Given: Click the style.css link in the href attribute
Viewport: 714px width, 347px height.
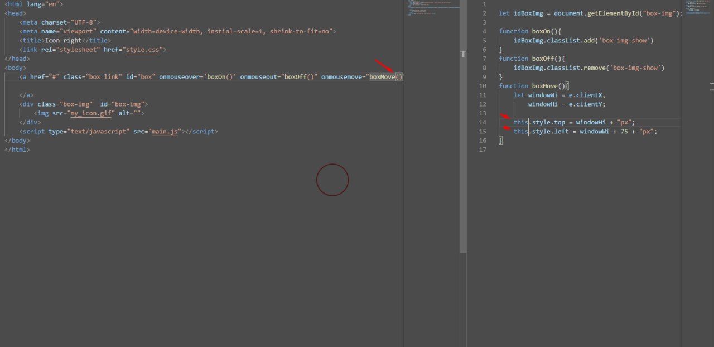Looking at the screenshot, I should pos(143,50).
